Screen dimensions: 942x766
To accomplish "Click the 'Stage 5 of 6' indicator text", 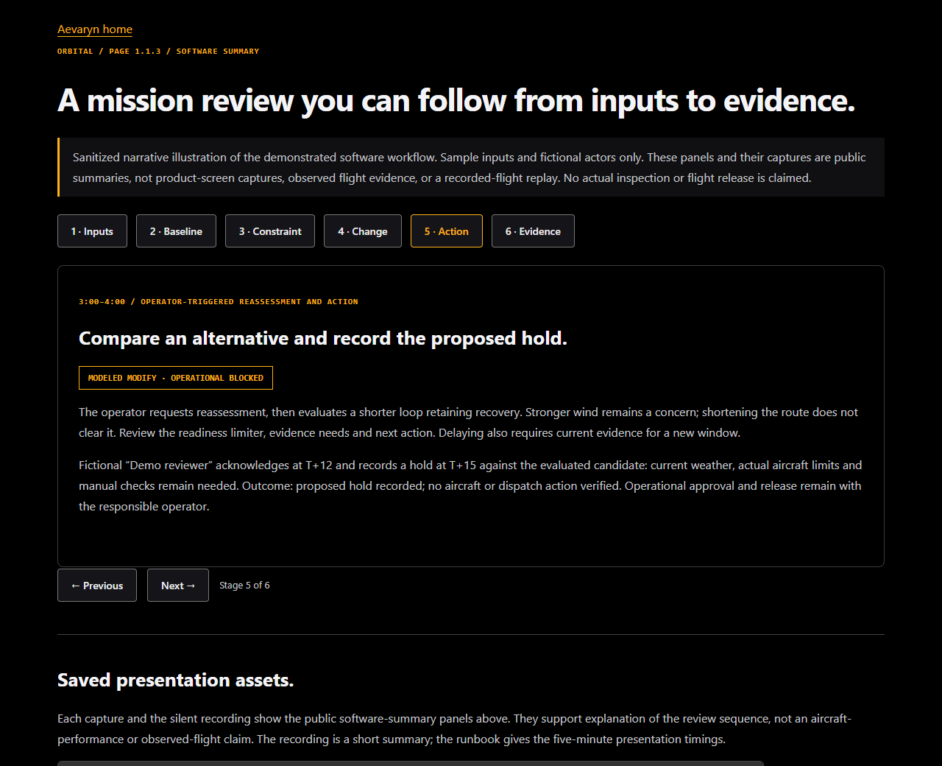I will click(244, 586).
